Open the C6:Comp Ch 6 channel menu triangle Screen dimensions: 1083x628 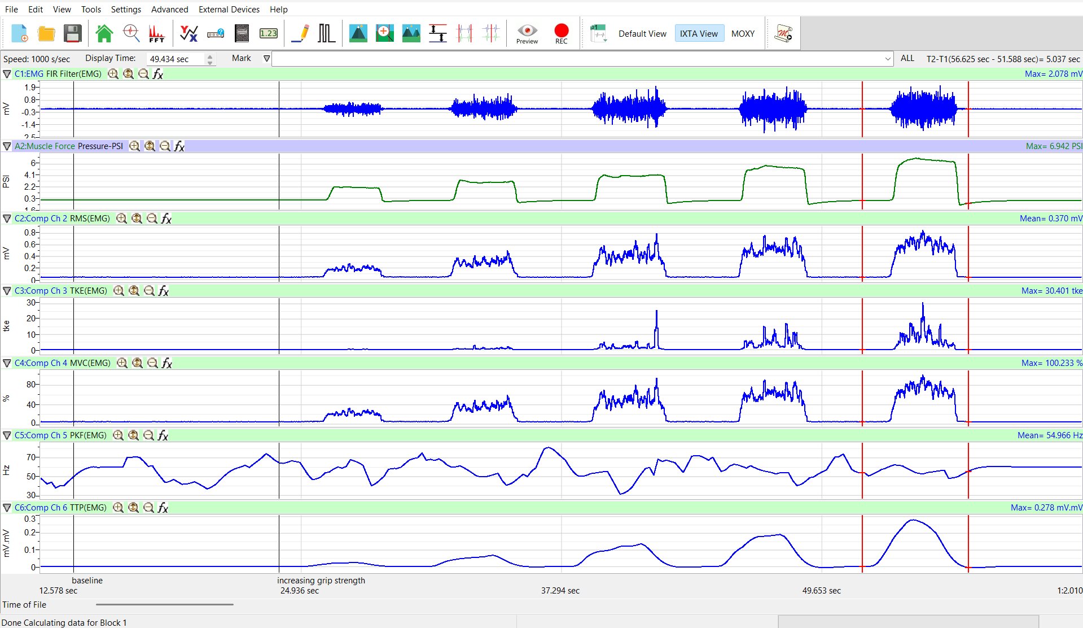click(7, 508)
